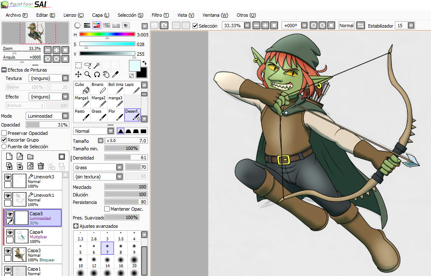Viewport: 431px width, 276px height.
Task: Show the HSV slider color panel
Action: pos(97,26)
